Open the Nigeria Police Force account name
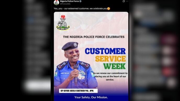Image resolution: width=180 pixels, height=101 pixels. [x=69, y=1]
